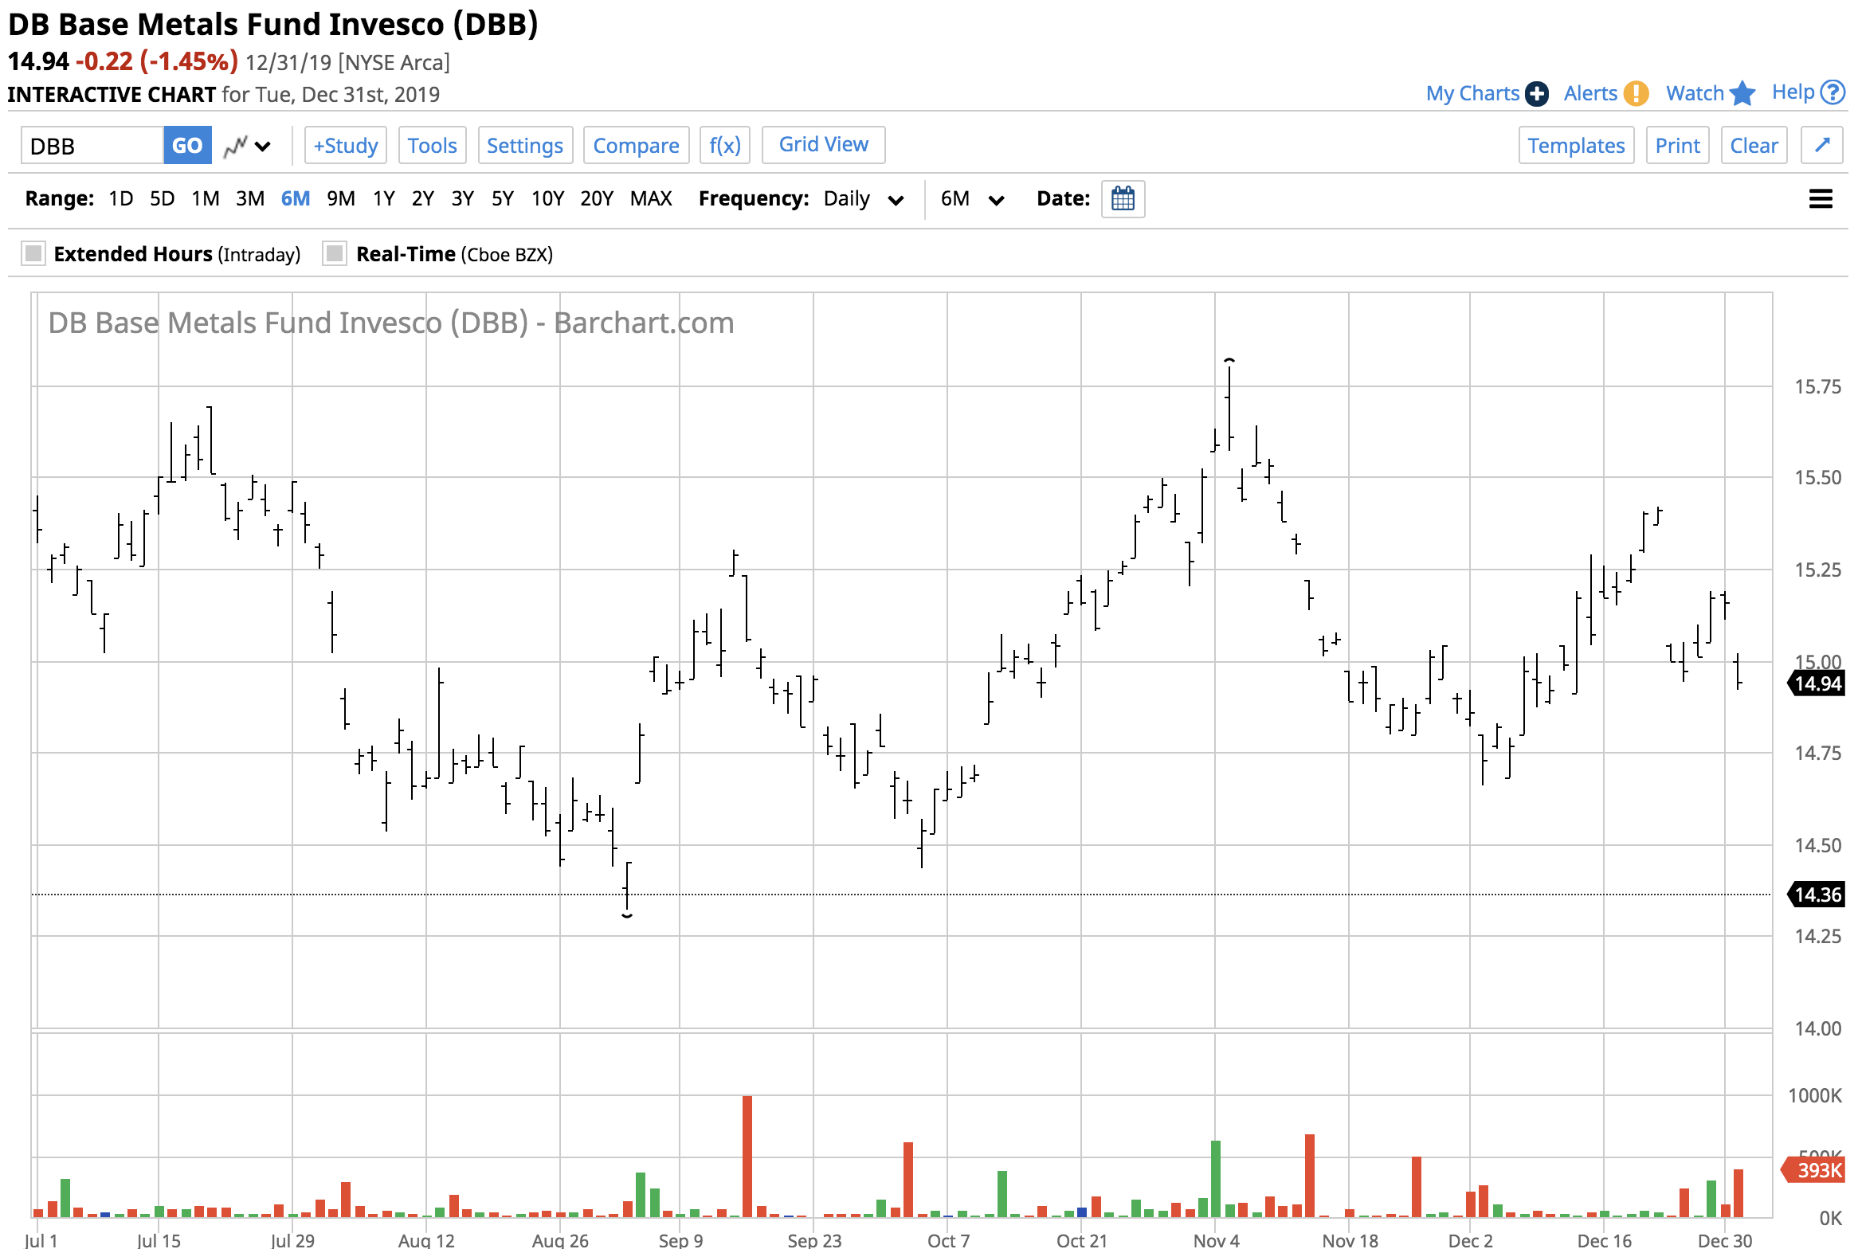
Task: Select the MAX range option
Action: point(650,198)
